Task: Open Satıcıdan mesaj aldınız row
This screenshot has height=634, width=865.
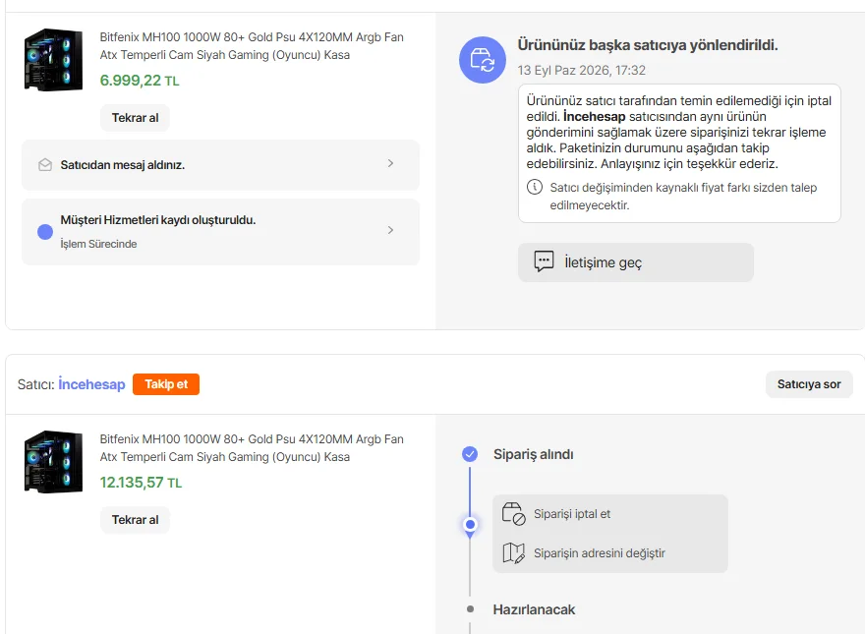Action: coord(220,165)
